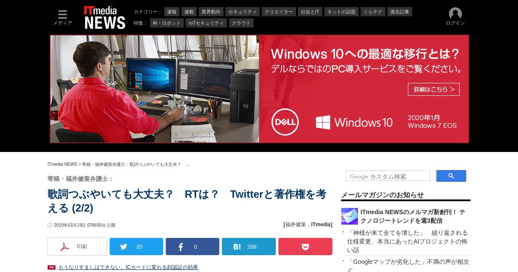Click 詳細はこちら button in Dell ad
The width and height of the screenshot is (518, 272).
[434, 89]
